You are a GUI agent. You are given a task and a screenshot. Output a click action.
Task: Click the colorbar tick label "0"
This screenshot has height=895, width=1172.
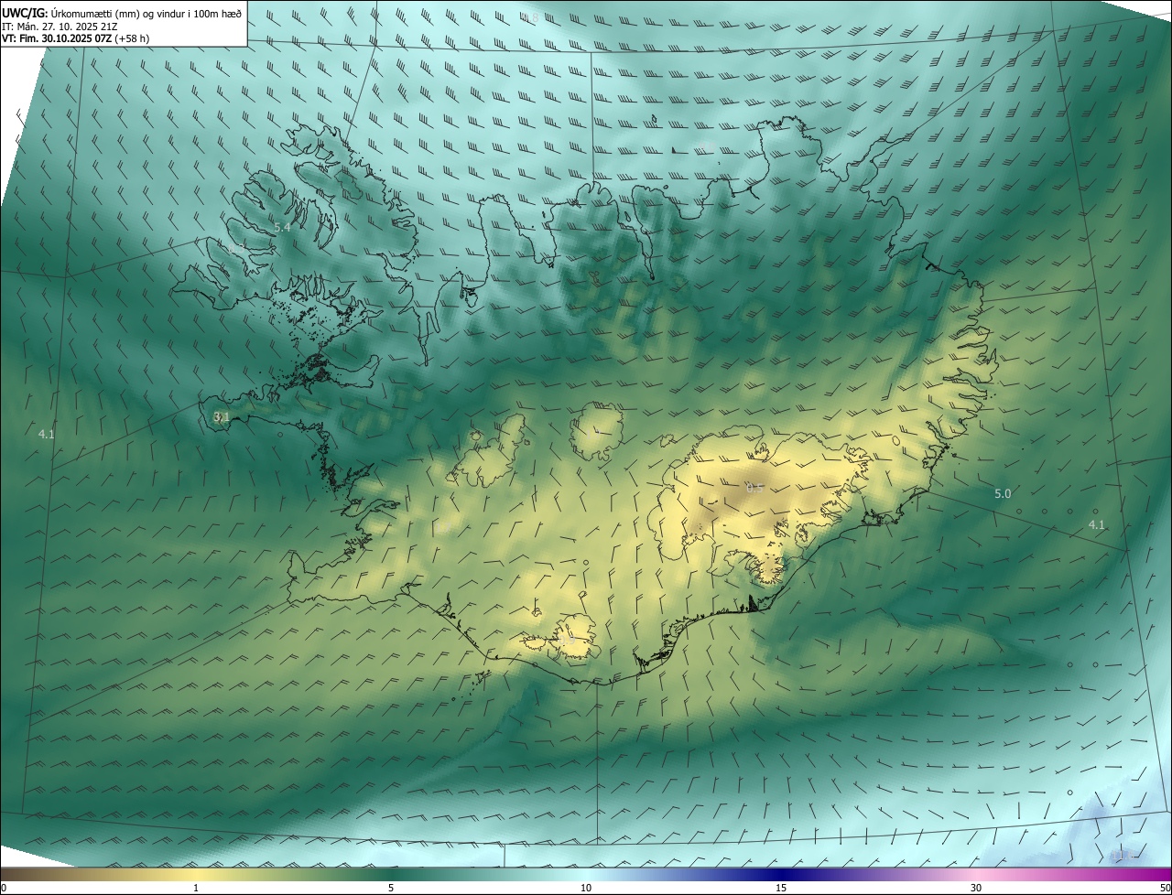tap(4, 888)
